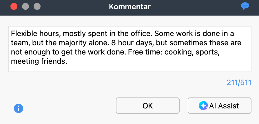Click the first gray window button

coord(25,7)
